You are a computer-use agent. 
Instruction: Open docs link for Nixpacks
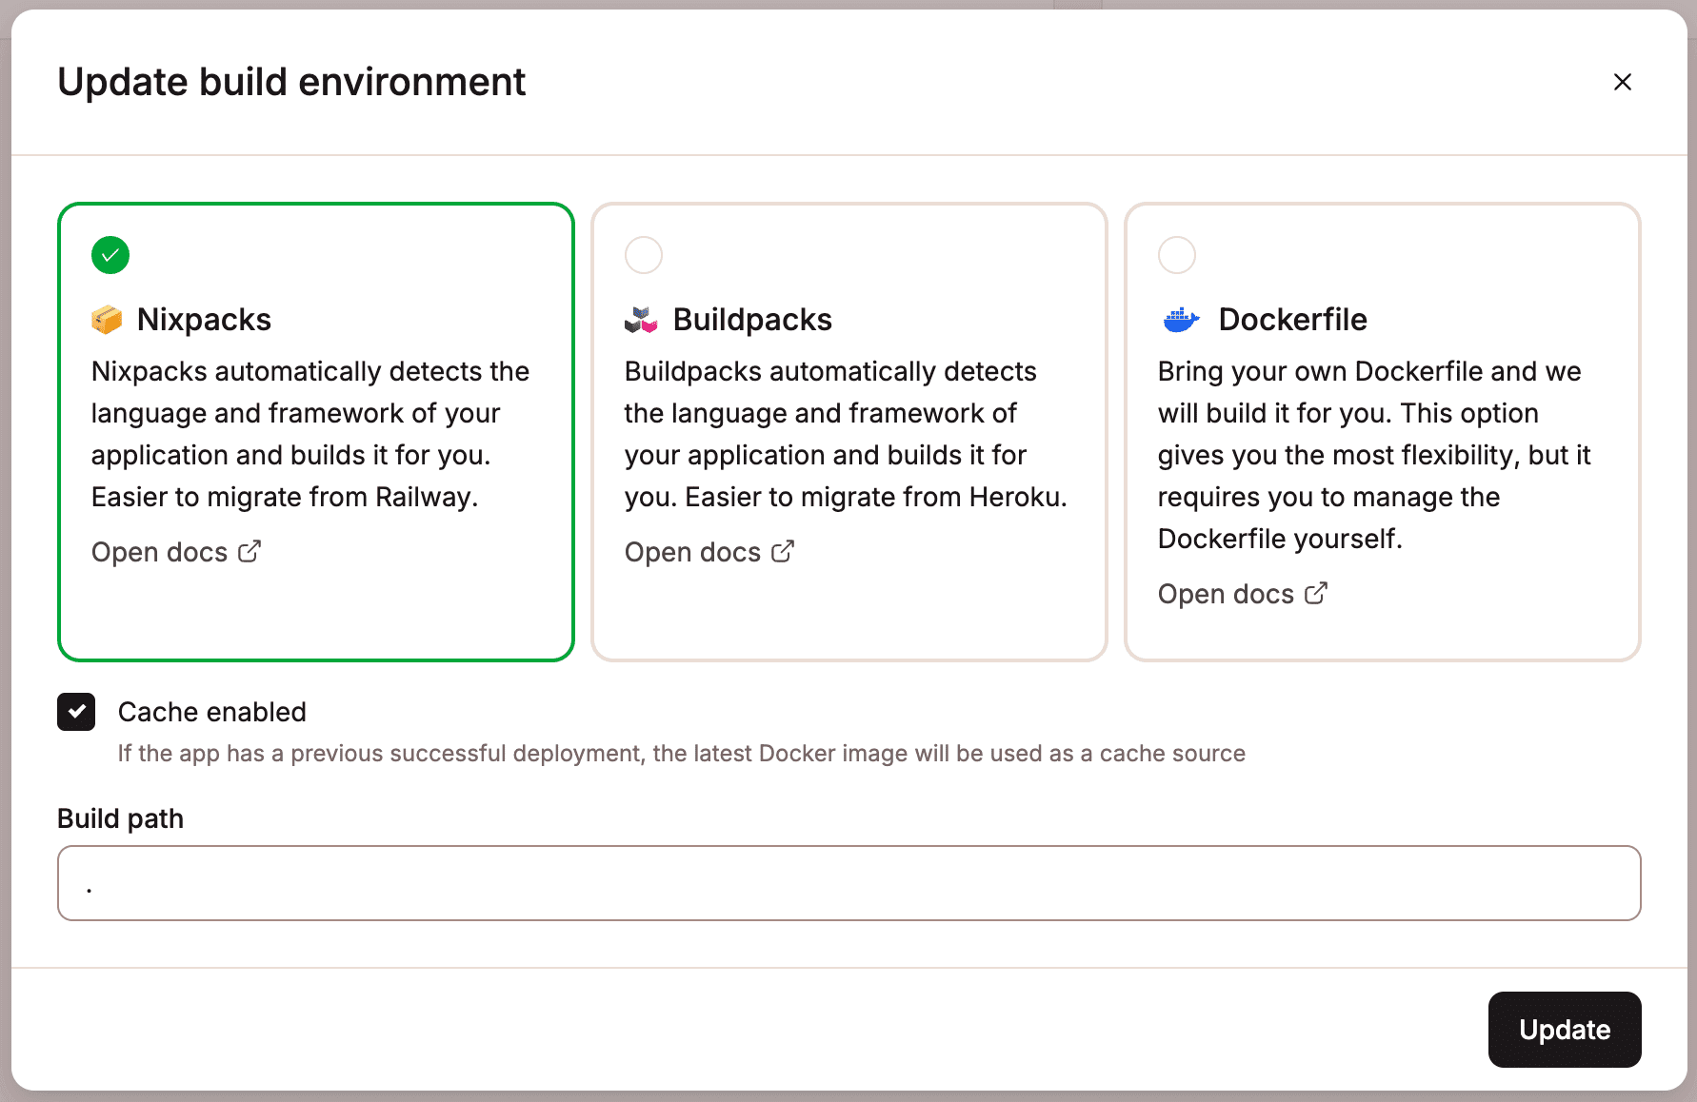click(x=176, y=552)
